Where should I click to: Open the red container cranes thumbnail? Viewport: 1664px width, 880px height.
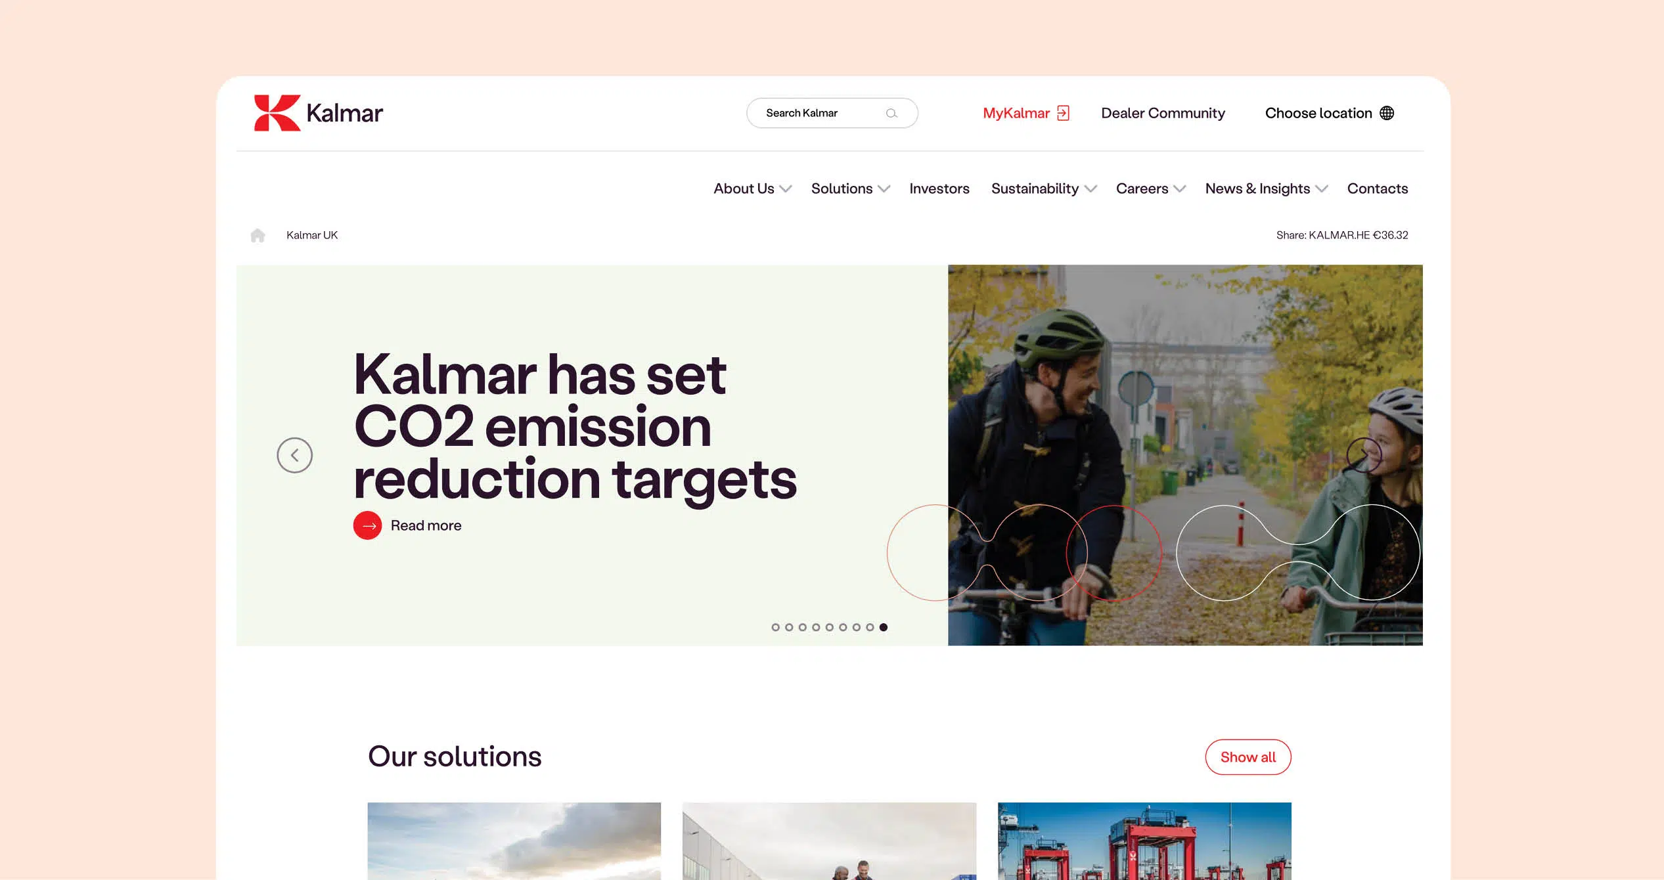click(x=1144, y=841)
